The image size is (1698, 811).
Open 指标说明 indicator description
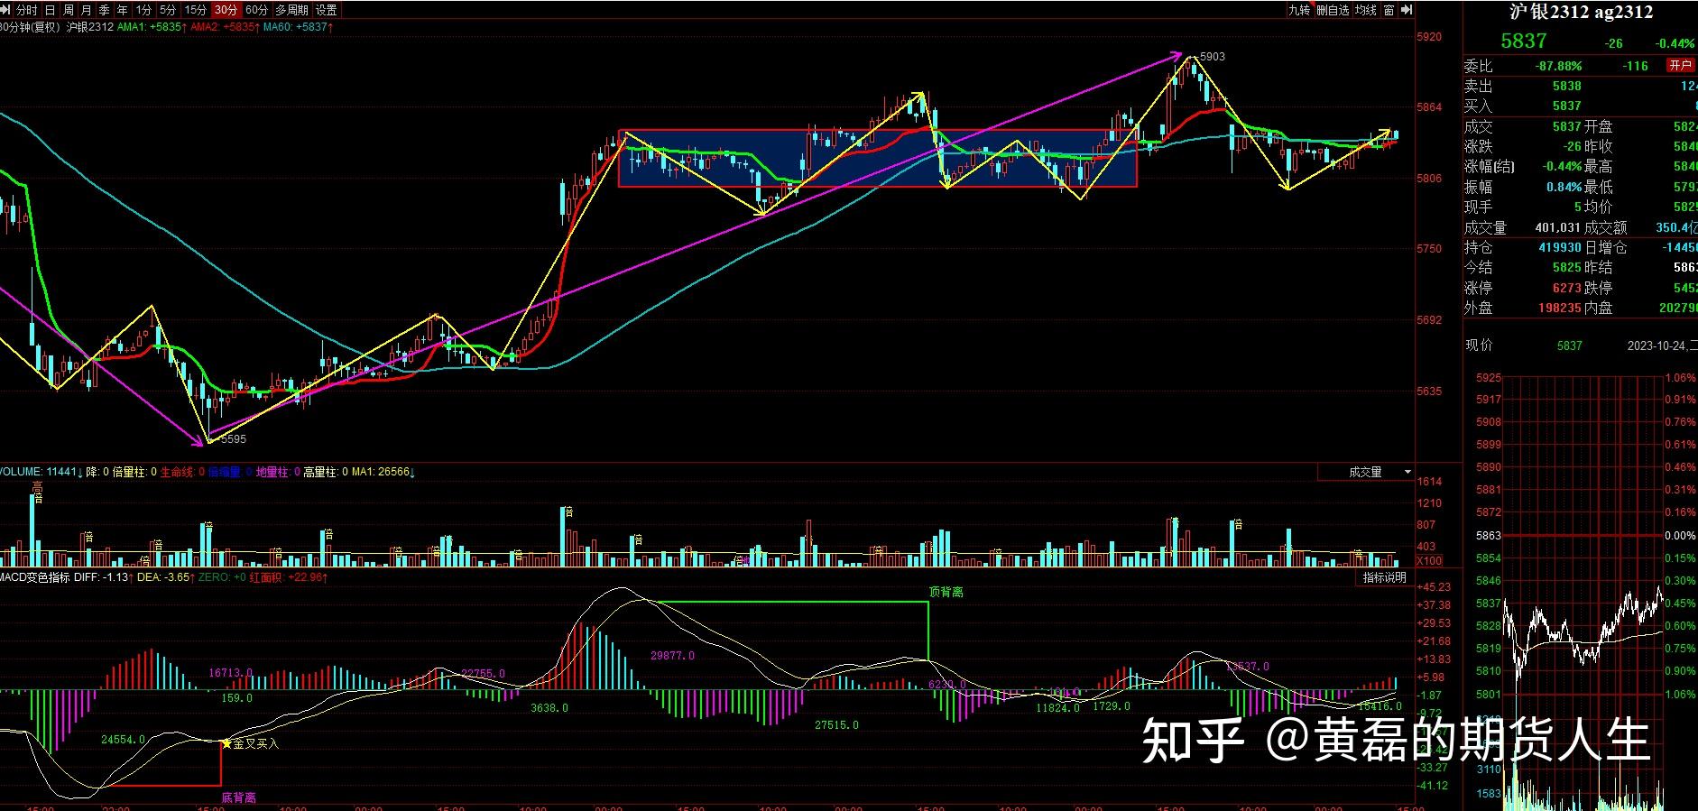click(x=1384, y=577)
